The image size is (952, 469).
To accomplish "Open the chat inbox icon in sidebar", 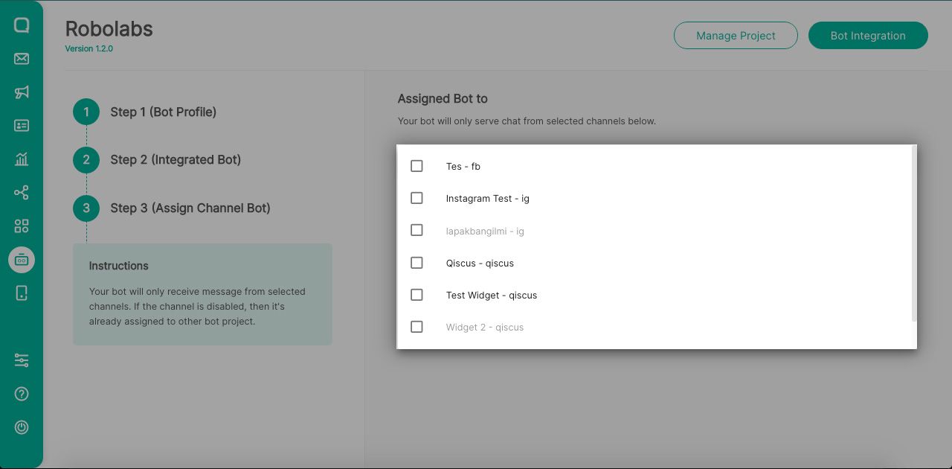I will [x=22, y=25].
